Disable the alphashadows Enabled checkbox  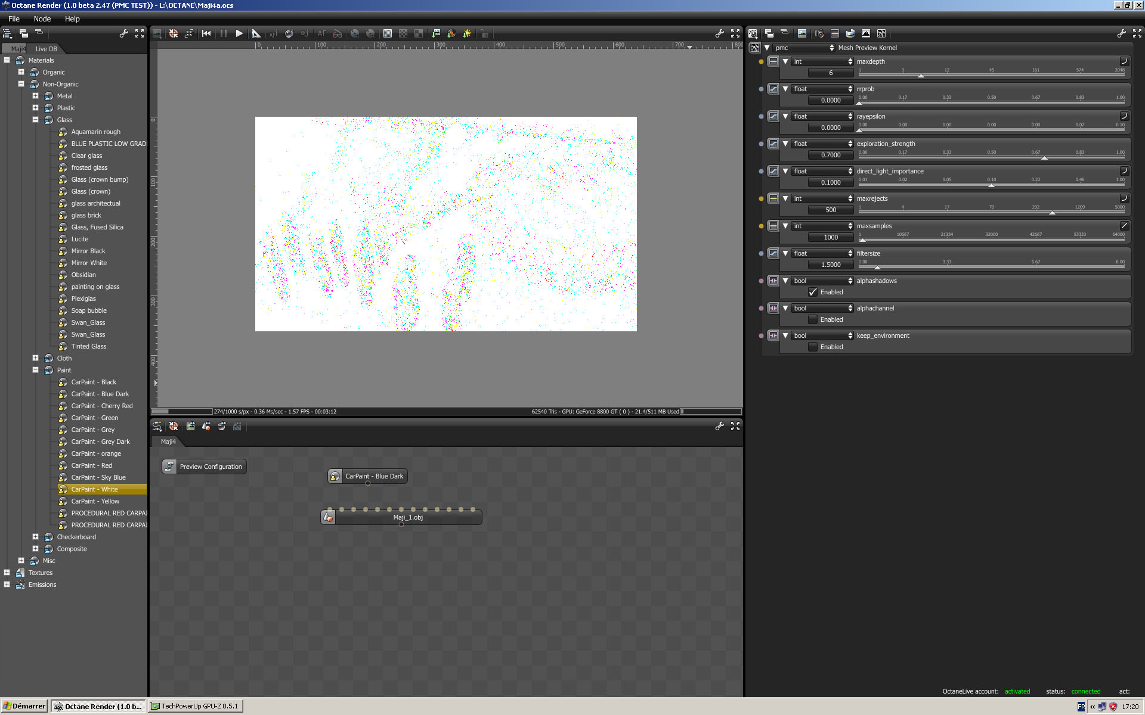click(813, 292)
